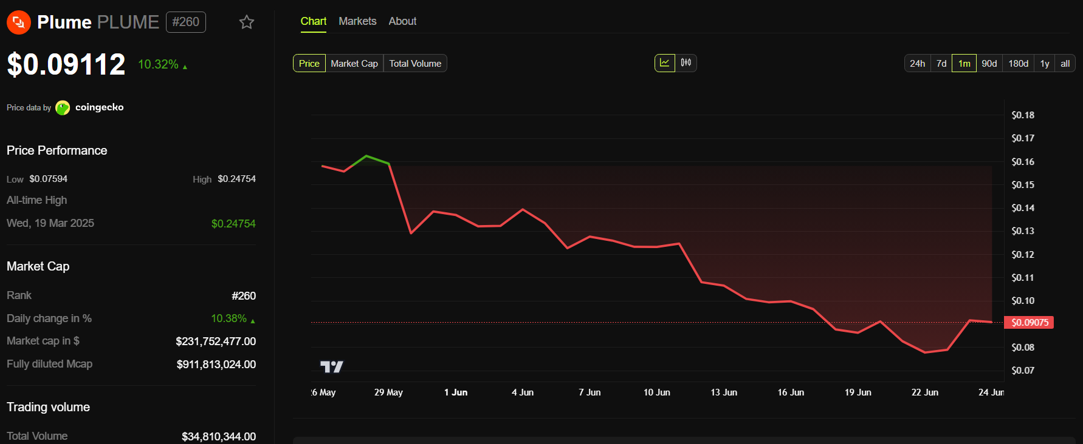1083x444 pixels.
Task: Click the High value $0.24754
Action: click(x=237, y=179)
